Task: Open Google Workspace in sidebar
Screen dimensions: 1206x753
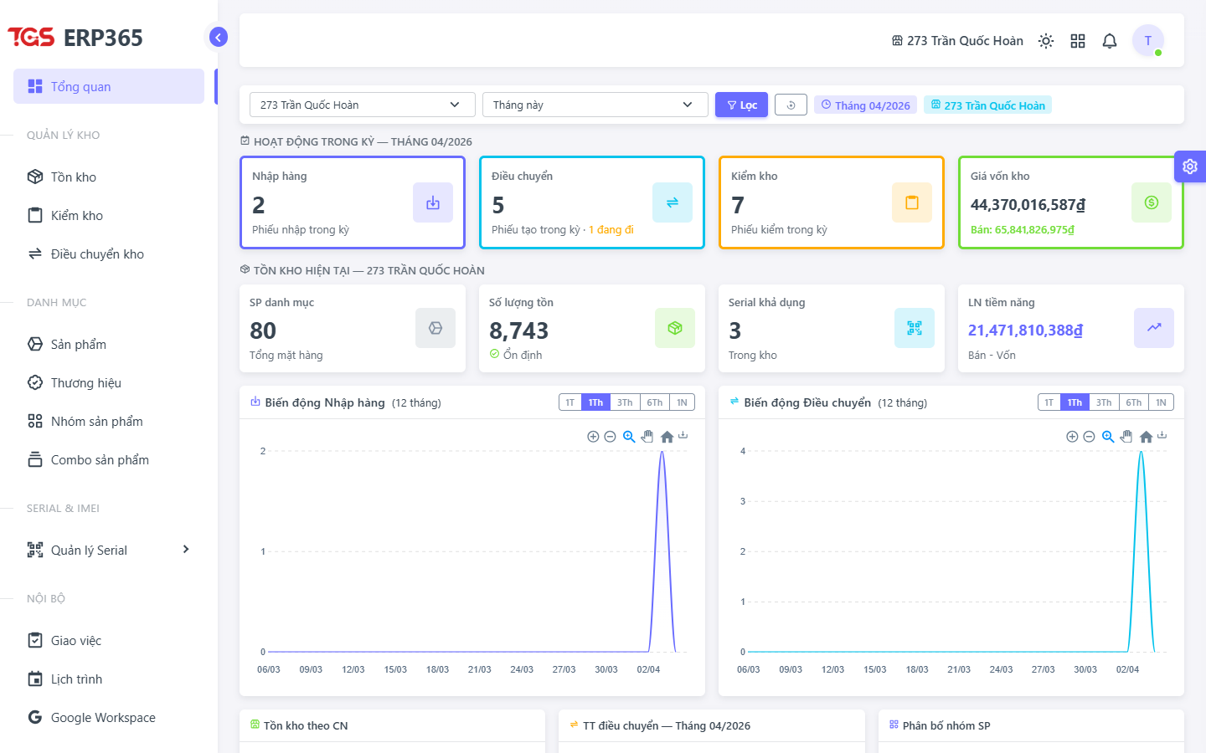Action: 109,717
